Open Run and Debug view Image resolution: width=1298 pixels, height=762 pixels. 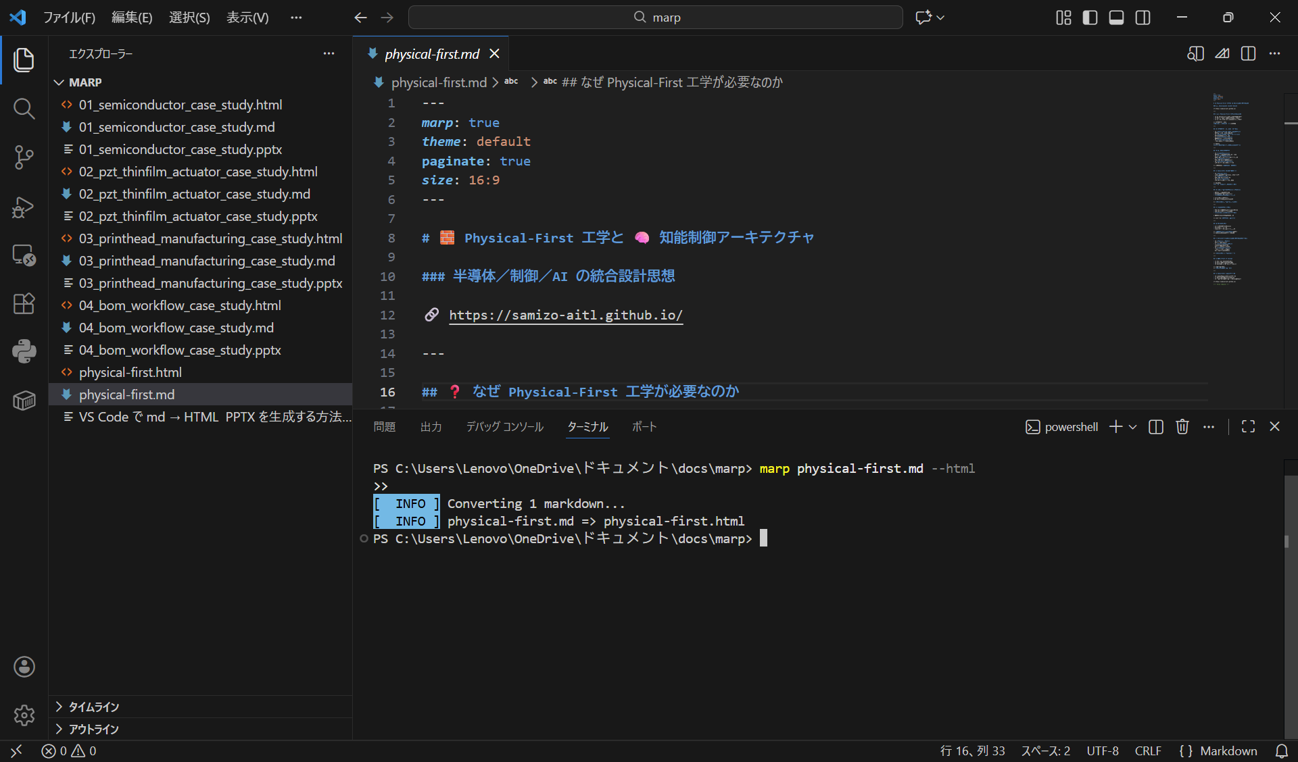pyautogui.click(x=24, y=206)
